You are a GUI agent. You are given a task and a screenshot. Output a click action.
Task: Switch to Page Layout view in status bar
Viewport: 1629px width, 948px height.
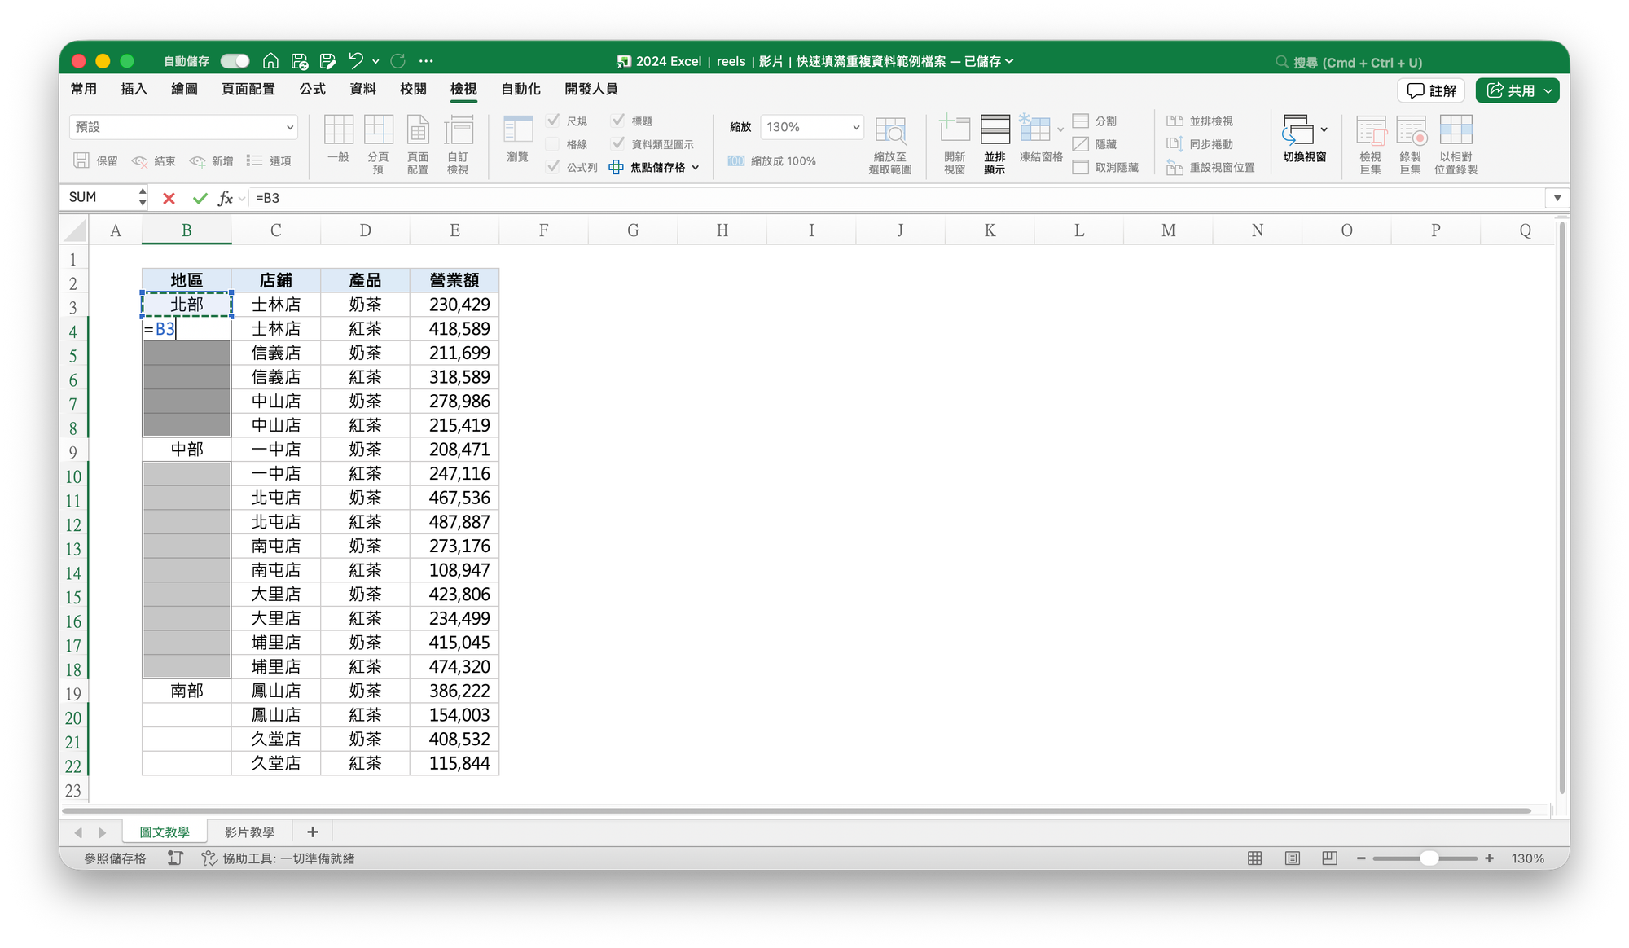tap(1292, 858)
